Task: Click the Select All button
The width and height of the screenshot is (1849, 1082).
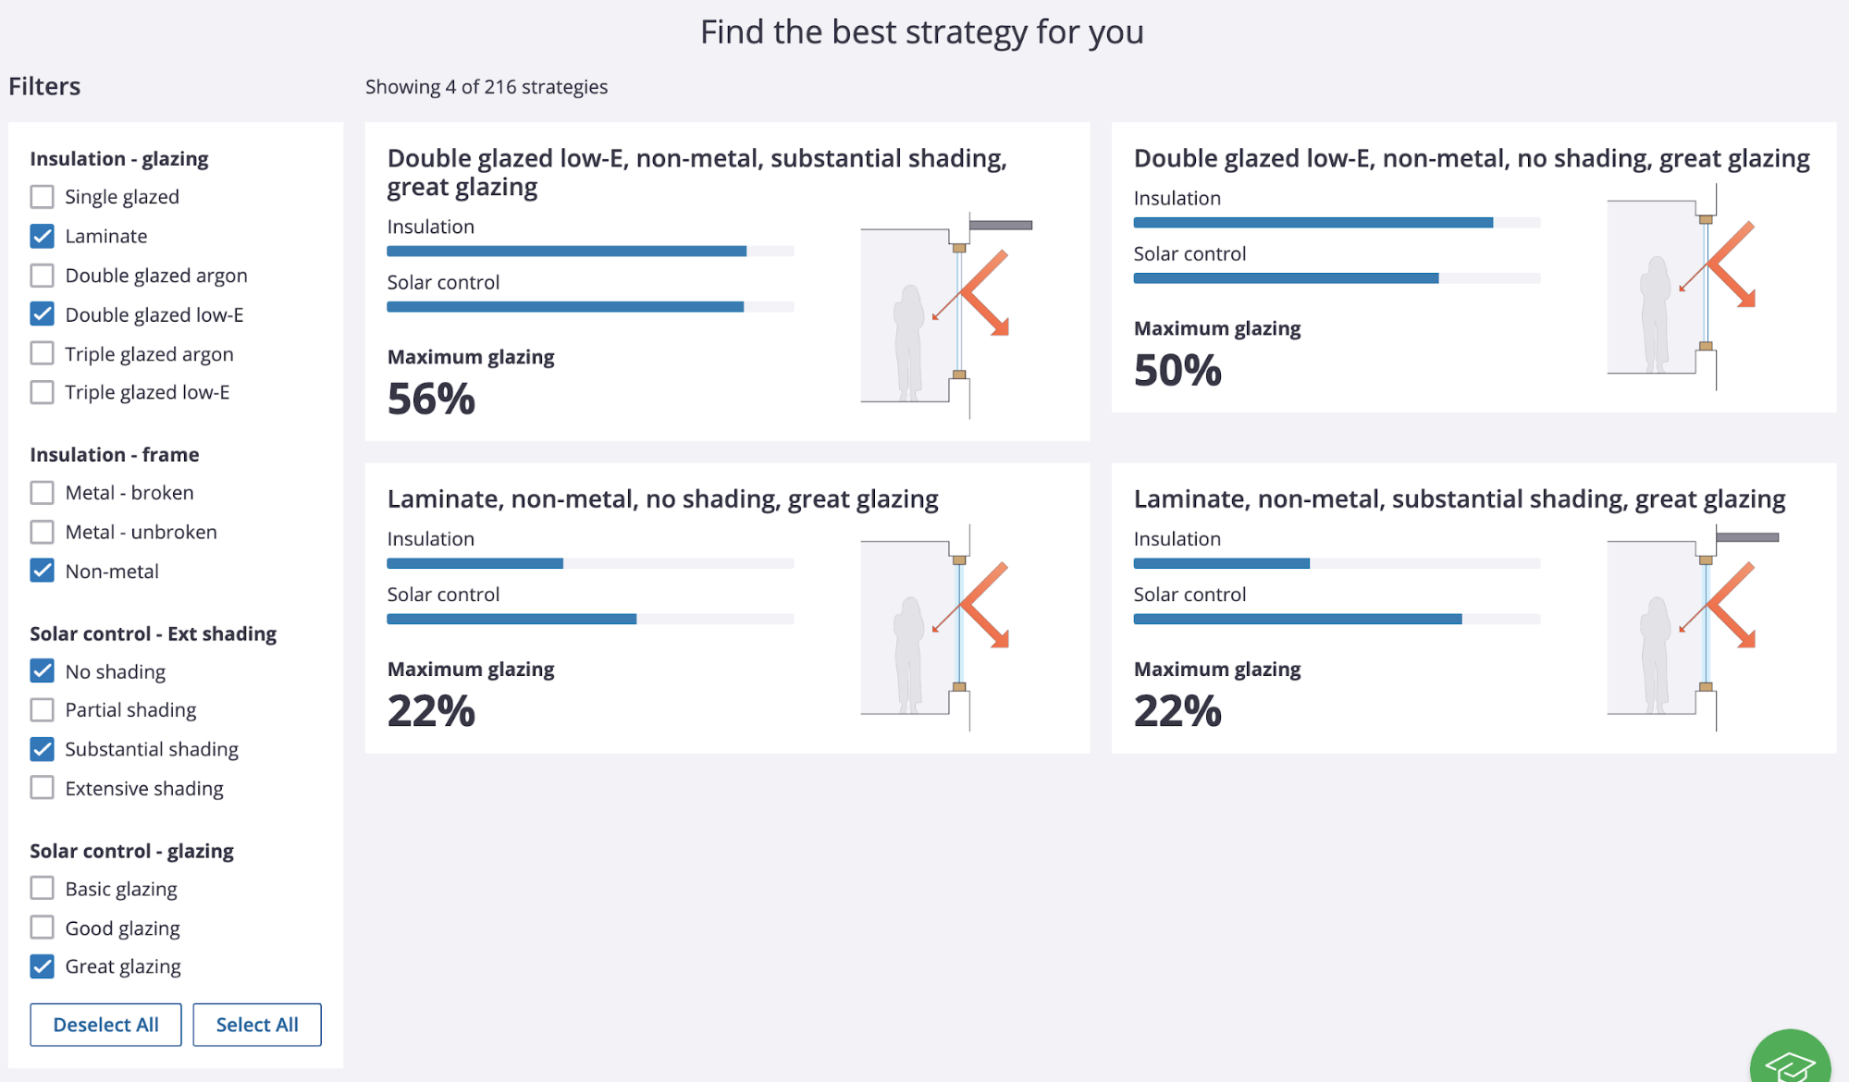Action: tap(256, 1024)
